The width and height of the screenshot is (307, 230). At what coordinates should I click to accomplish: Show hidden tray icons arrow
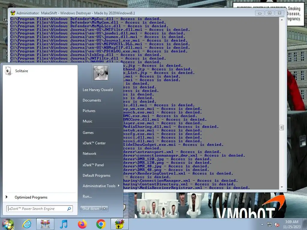[262, 225]
